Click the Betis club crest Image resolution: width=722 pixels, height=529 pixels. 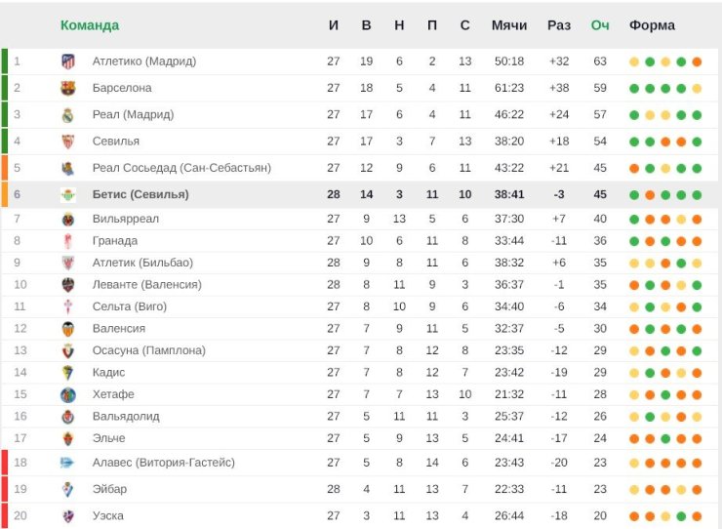click(68, 195)
